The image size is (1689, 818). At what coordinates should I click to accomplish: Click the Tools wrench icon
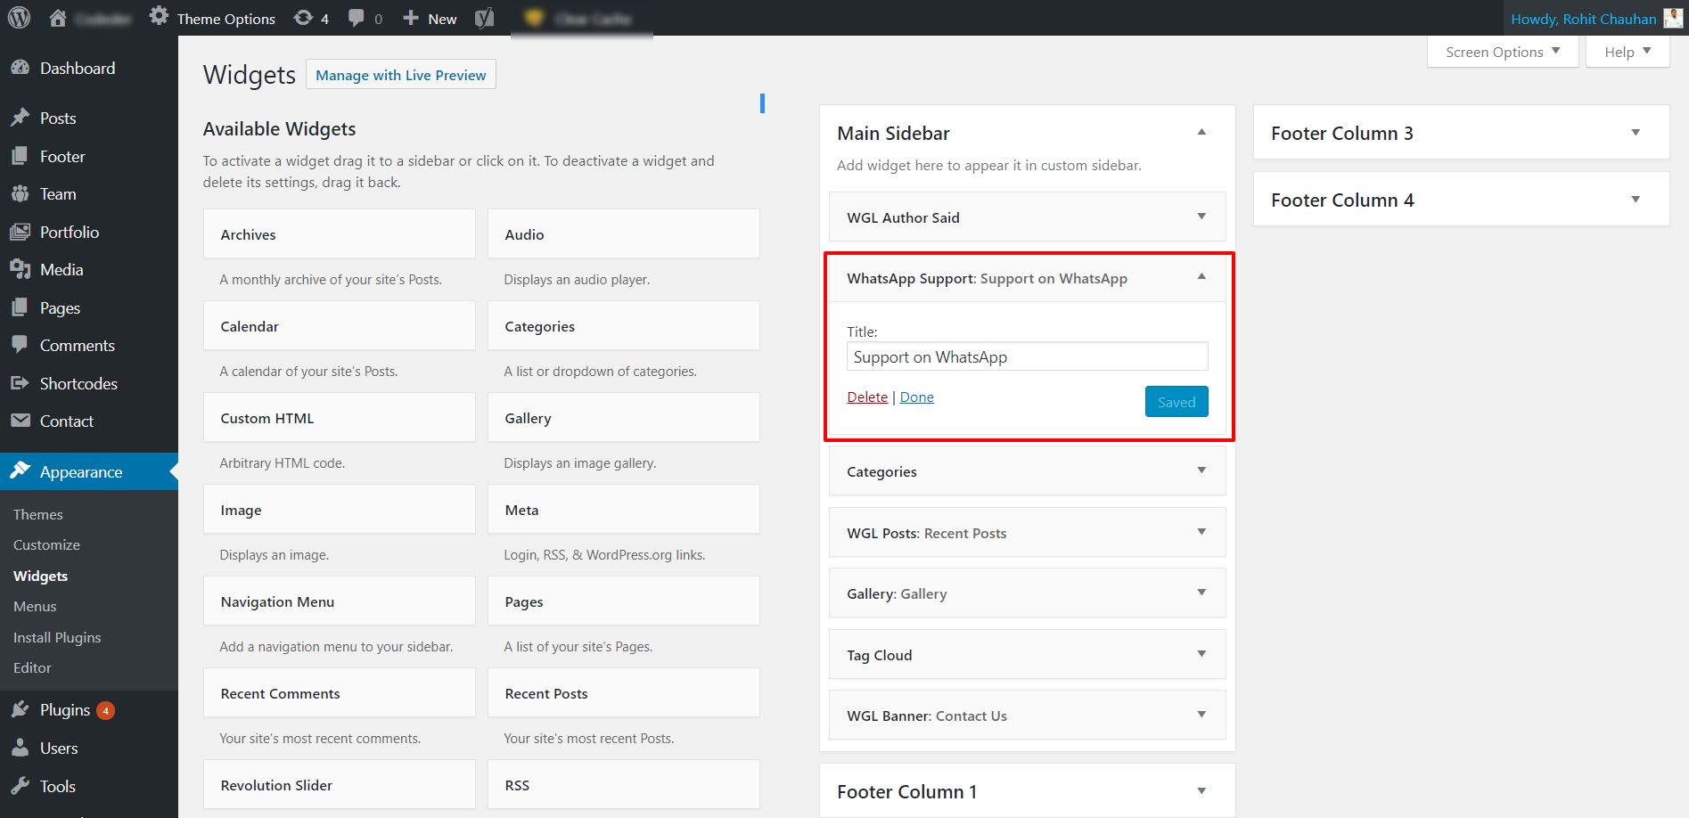pos(20,786)
